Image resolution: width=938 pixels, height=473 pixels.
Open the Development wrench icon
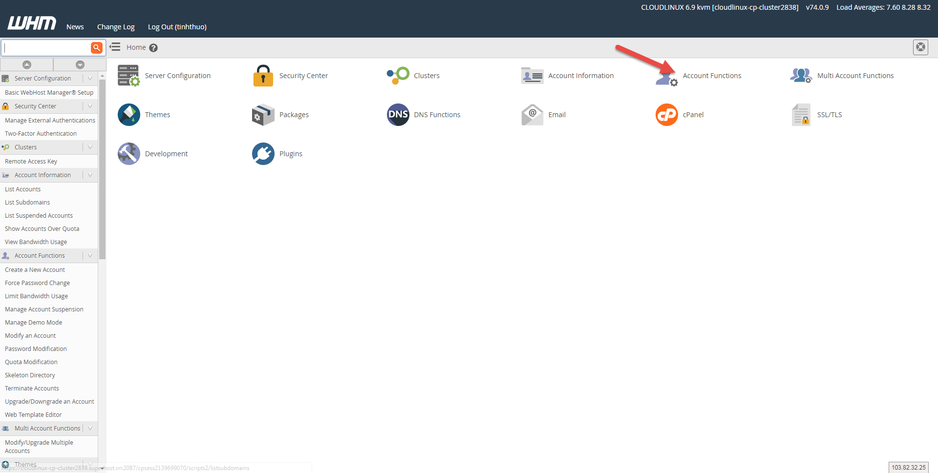(x=128, y=154)
